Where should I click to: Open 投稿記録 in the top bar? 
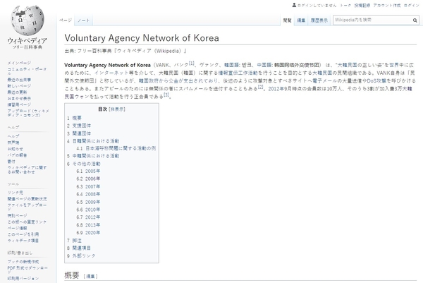(x=362, y=6)
